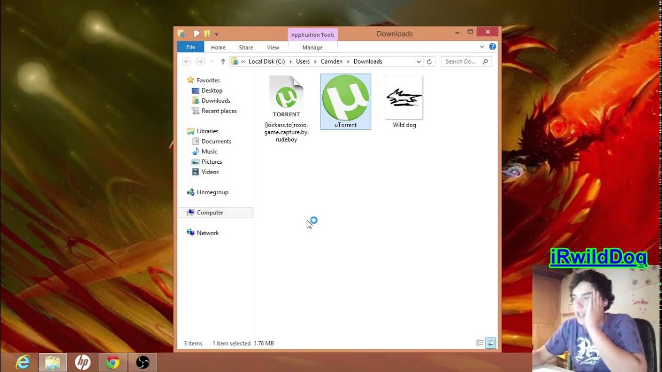The width and height of the screenshot is (662, 372).
Task: Open the Manage tab under Application Tools
Action: (312, 48)
